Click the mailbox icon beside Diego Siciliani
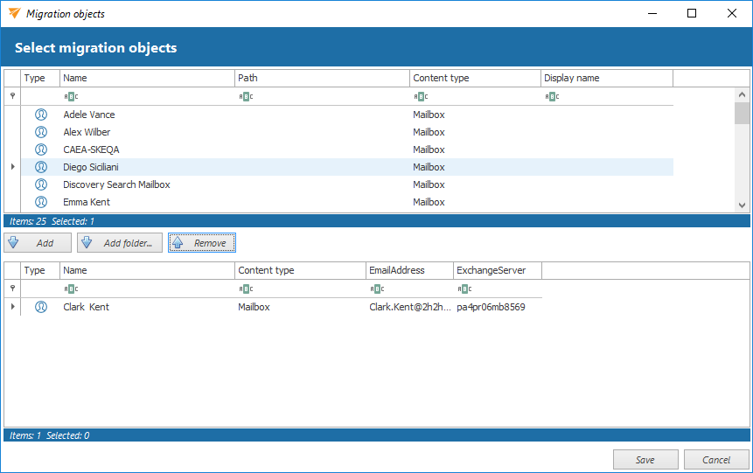Image resolution: width=753 pixels, height=473 pixels. point(40,167)
